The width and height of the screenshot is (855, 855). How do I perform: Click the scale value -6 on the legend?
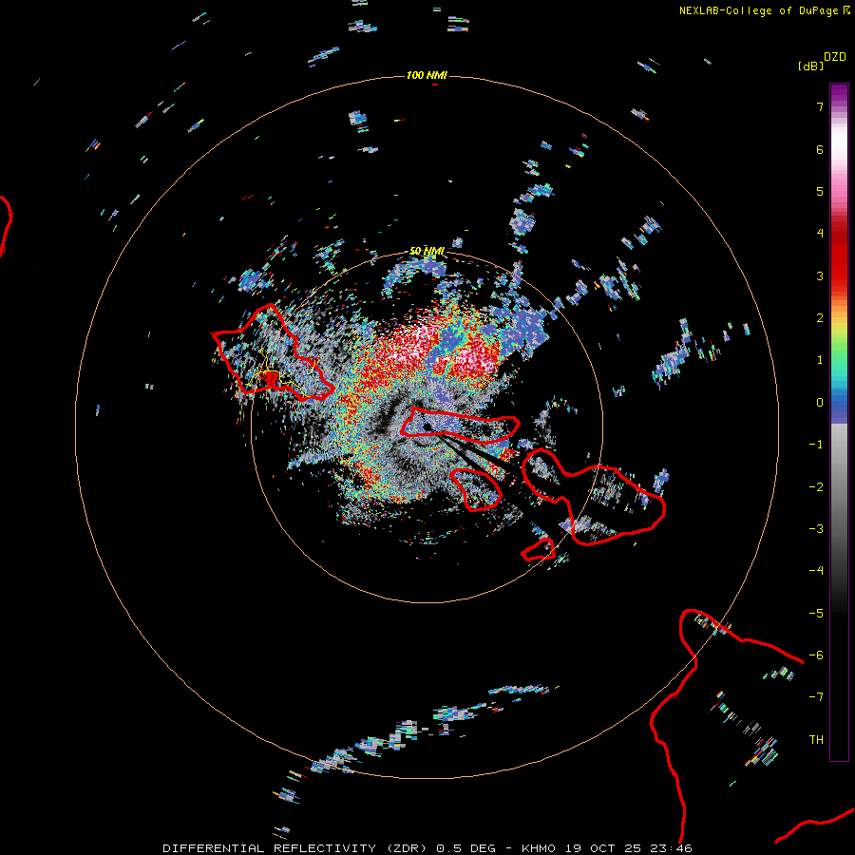coord(816,655)
